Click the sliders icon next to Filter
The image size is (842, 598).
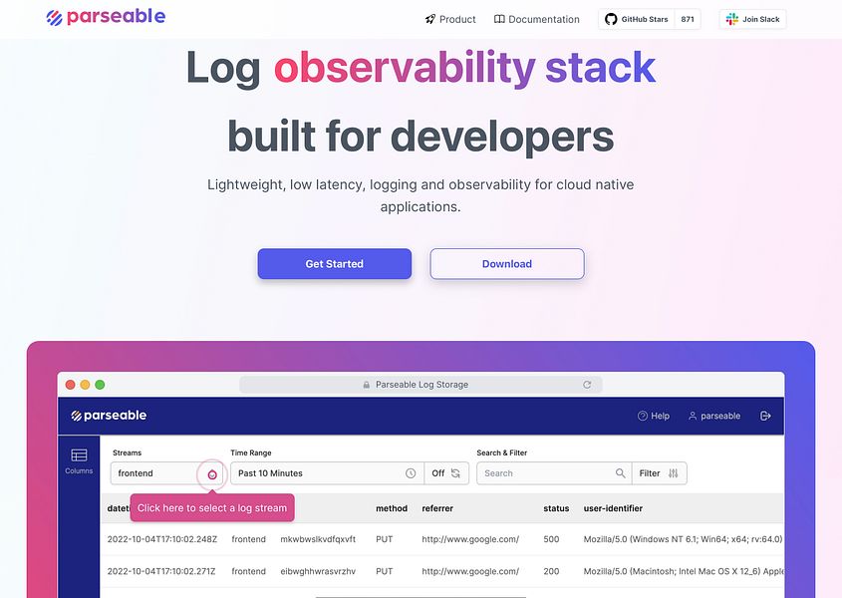point(674,473)
